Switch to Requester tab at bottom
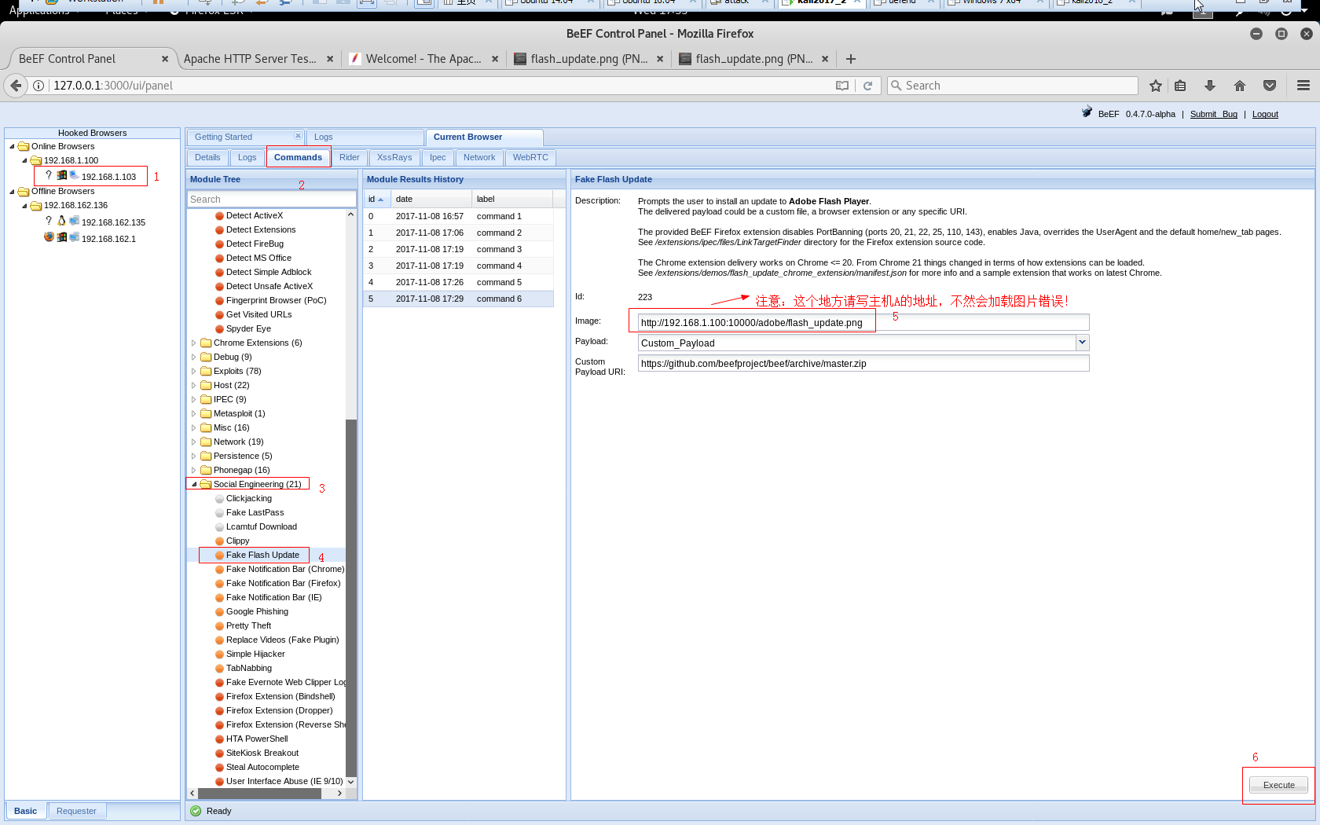1320x825 pixels. pos(76,811)
